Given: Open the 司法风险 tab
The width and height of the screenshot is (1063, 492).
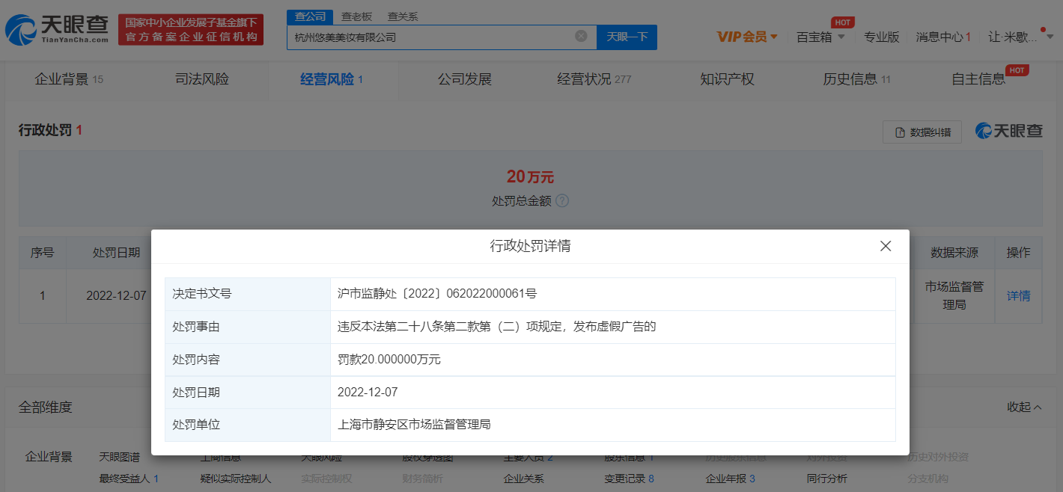Looking at the screenshot, I should click(x=202, y=79).
